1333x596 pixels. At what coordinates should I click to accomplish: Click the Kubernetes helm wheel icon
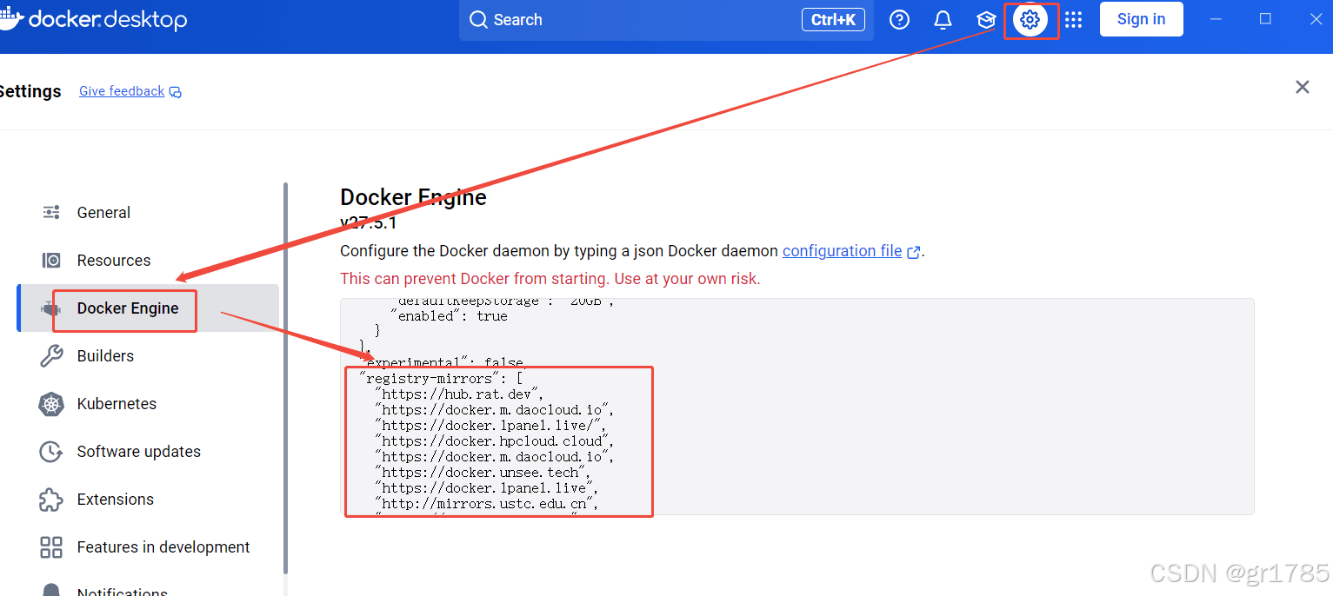(51, 404)
